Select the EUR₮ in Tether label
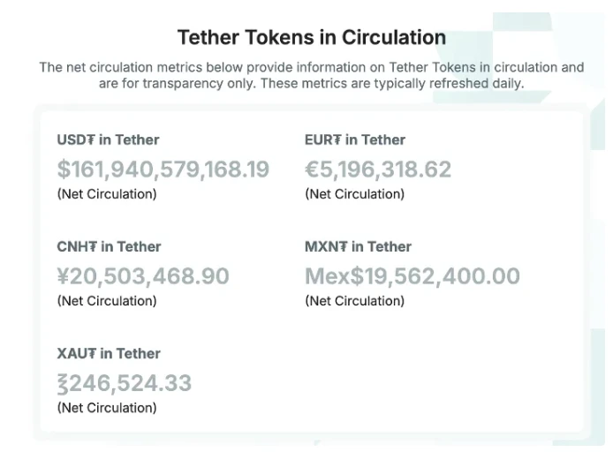 [x=354, y=139]
